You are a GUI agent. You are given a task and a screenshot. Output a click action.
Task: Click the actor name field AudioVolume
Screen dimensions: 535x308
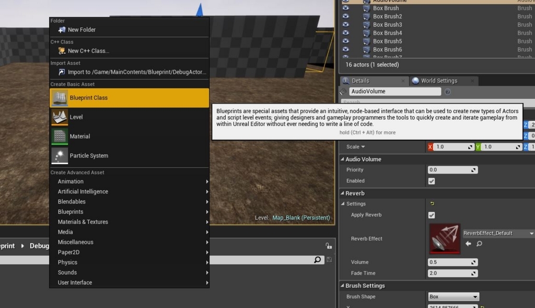[x=395, y=92]
